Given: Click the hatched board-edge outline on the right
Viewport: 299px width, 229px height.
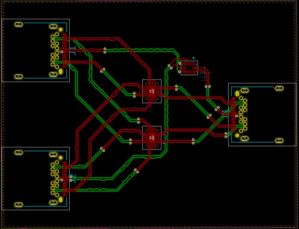Looking at the screenshot, I should click(295, 112).
